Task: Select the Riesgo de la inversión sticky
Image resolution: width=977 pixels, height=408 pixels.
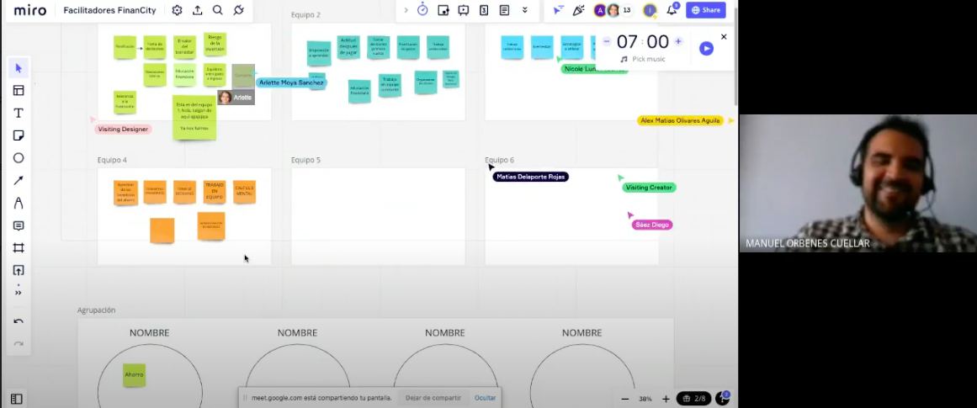Action: coord(215,45)
